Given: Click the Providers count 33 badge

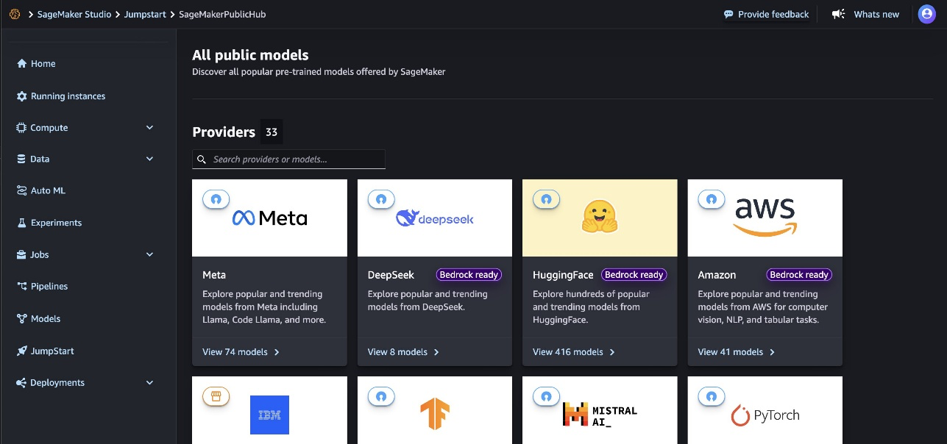Looking at the screenshot, I should point(272,132).
